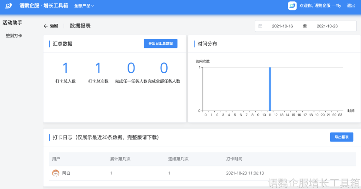Click 退出 to log out
This screenshot has height=189, width=361.
point(351,6)
